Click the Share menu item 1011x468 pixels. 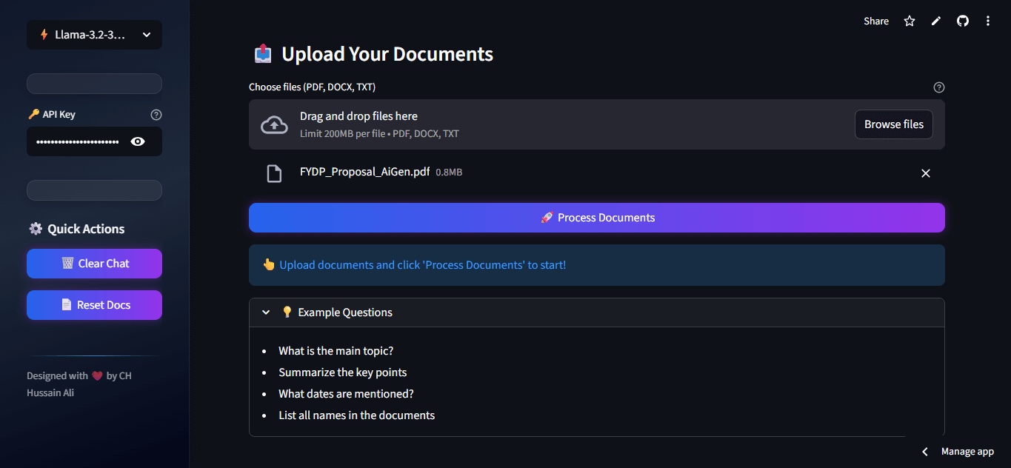click(x=875, y=21)
